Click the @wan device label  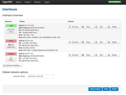coord(11,60)
